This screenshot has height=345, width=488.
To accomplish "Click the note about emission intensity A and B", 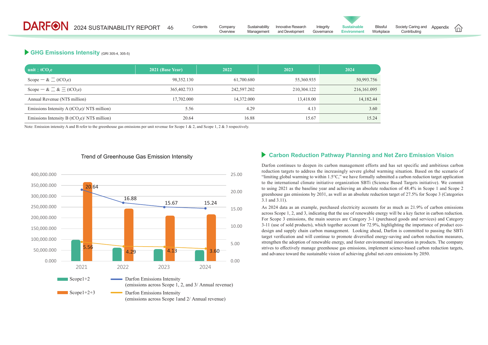I will (x=137, y=127).
